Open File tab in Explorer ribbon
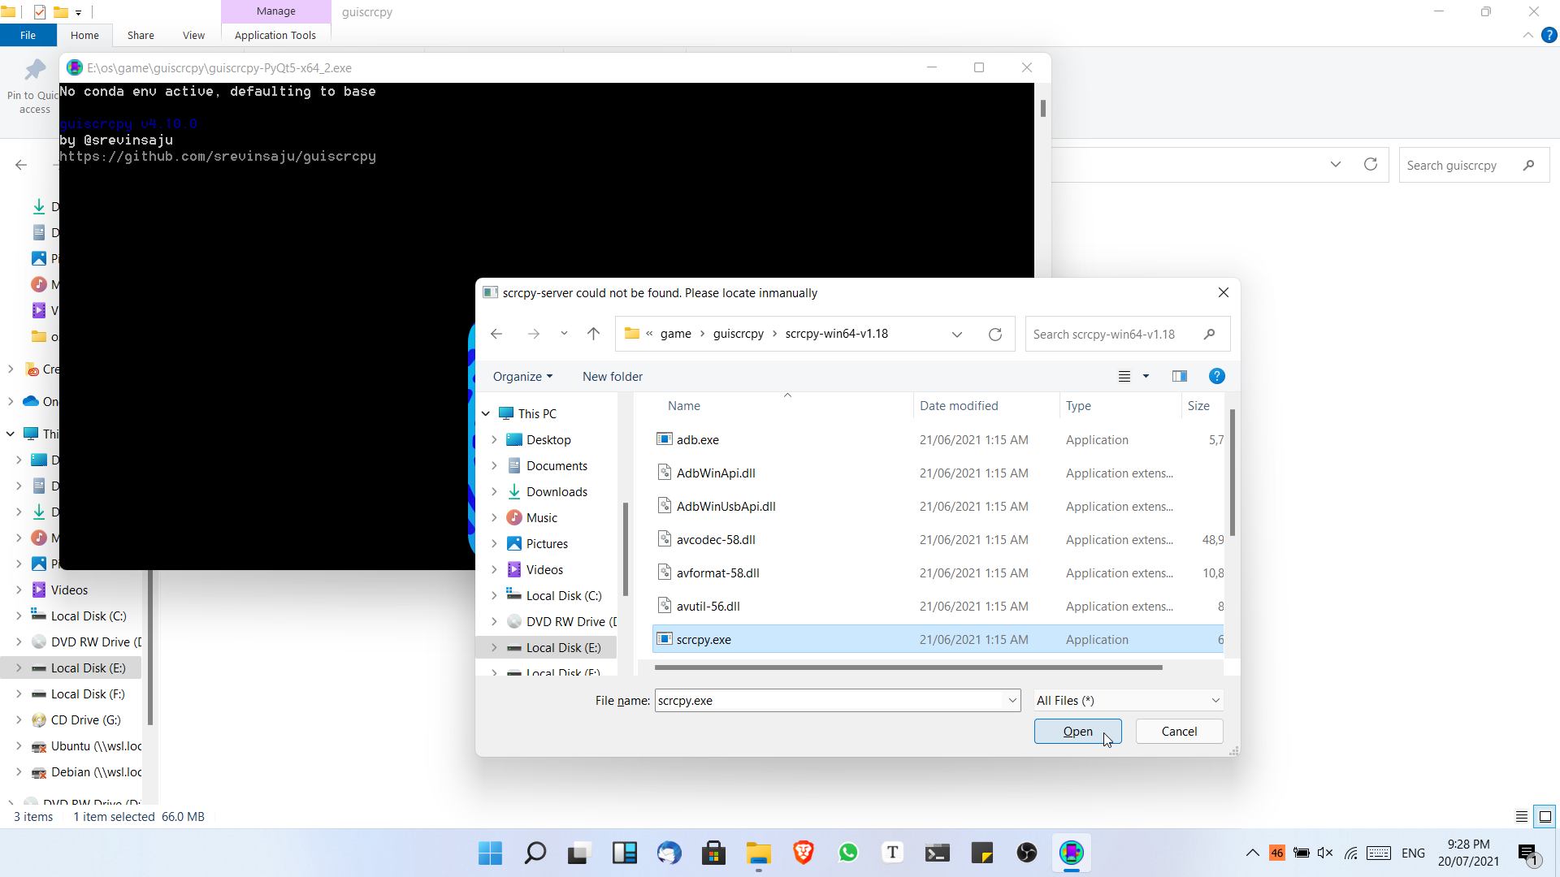The image size is (1560, 877). click(x=28, y=35)
